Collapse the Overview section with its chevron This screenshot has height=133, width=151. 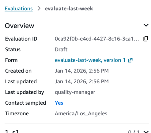pos(146,25)
